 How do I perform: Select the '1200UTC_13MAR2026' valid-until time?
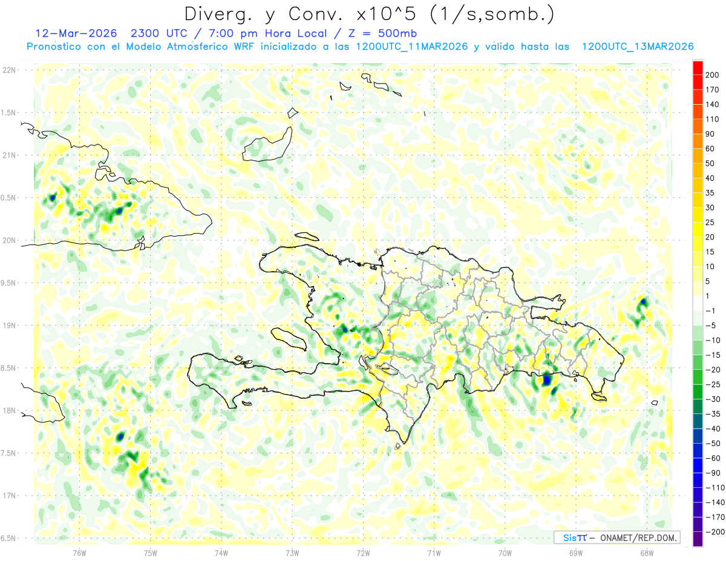click(x=637, y=47)
